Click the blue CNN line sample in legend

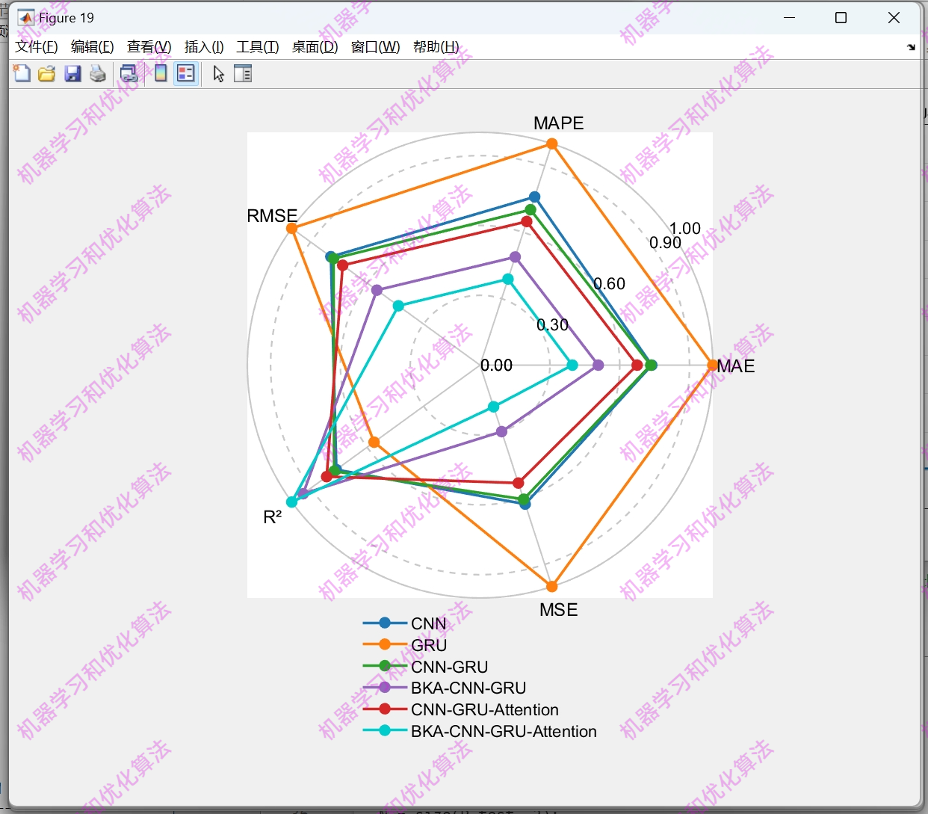(385, 623)
